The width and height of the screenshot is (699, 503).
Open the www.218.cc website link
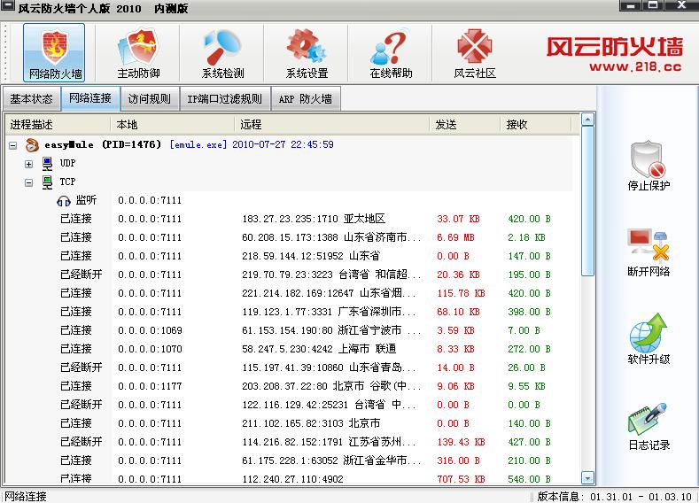[x=635, y=66]
